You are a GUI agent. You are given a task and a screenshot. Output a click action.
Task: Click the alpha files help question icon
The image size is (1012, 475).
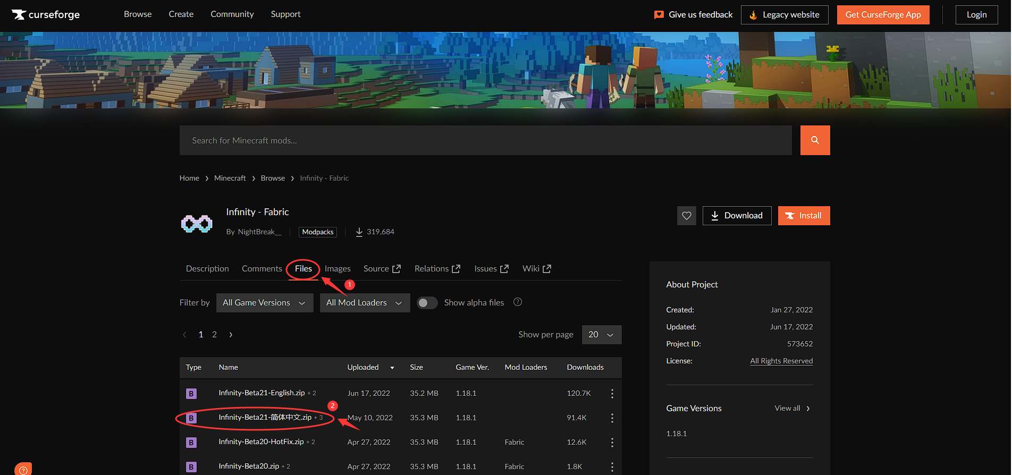click(518, 302)
